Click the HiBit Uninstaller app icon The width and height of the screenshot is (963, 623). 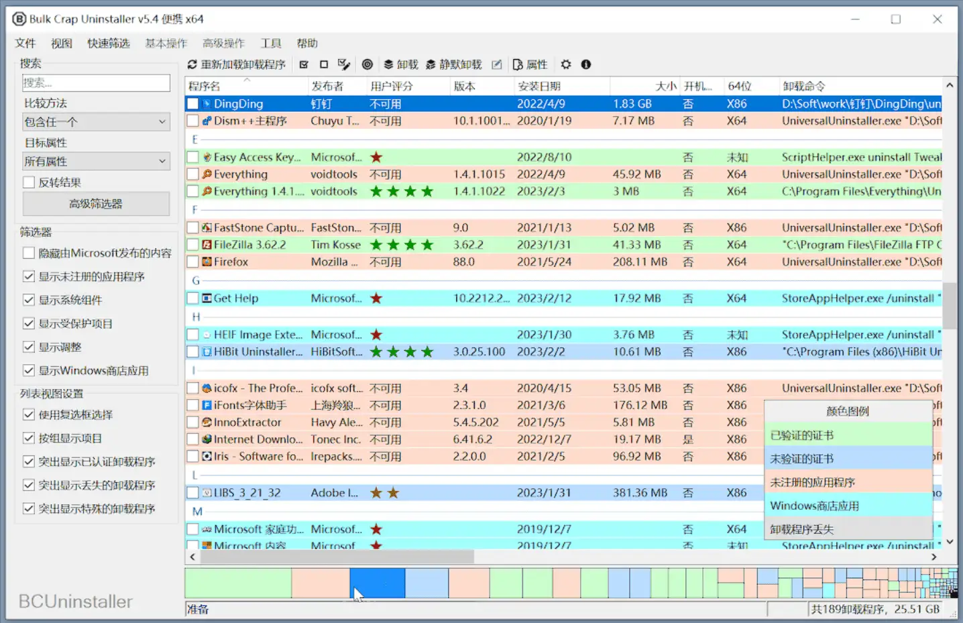click(207, 351)
